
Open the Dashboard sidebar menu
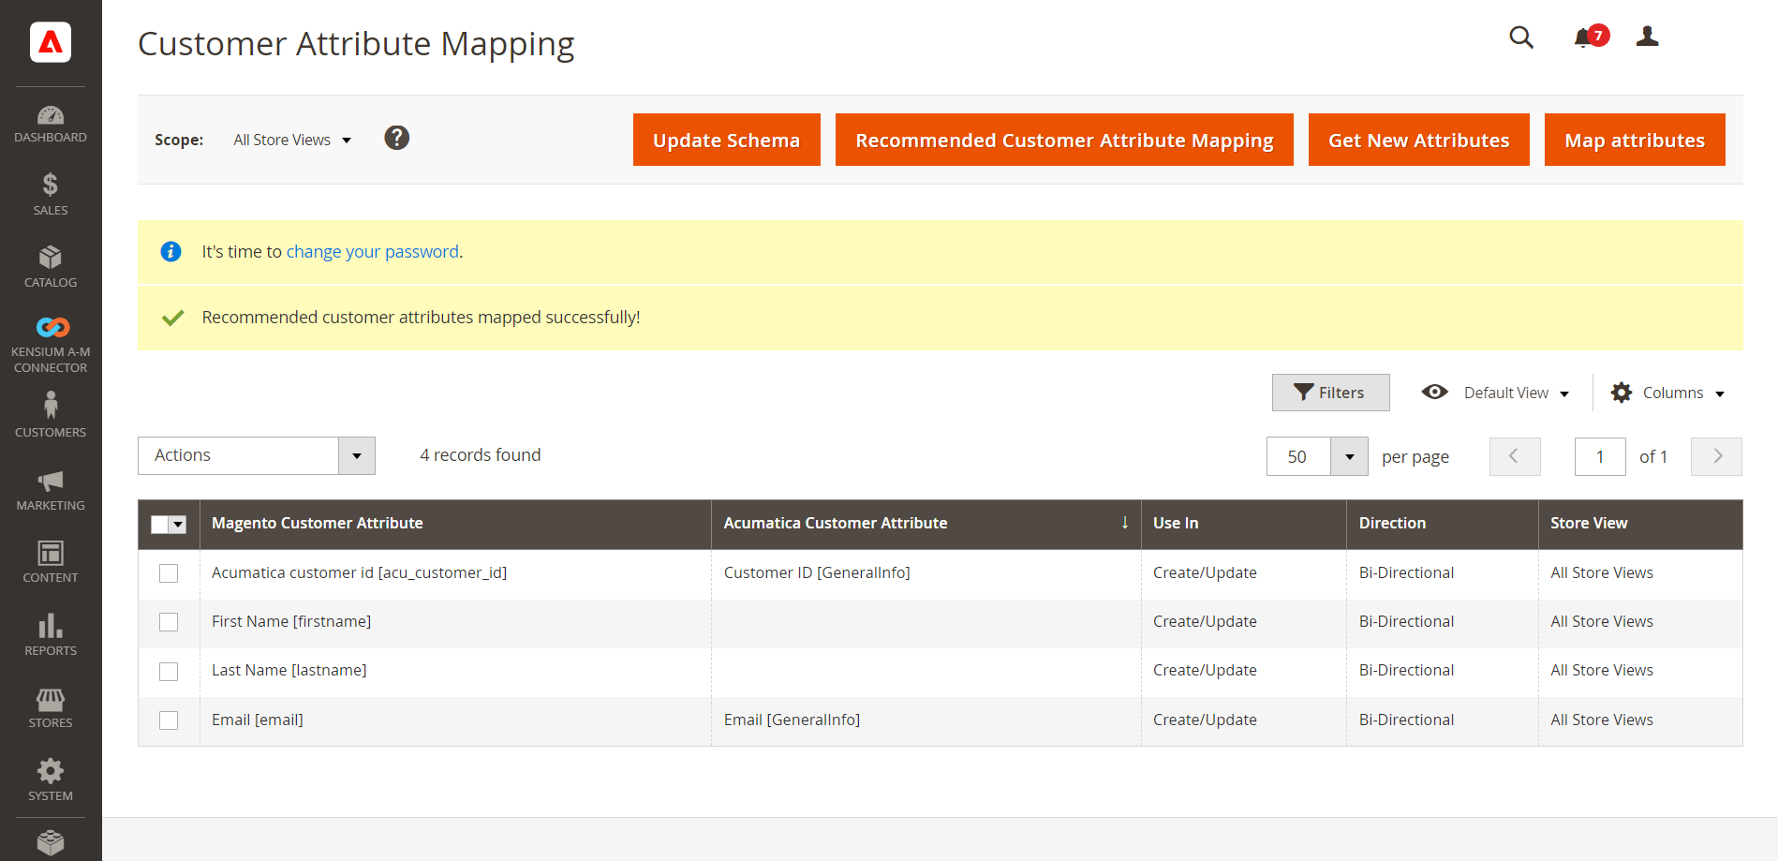pos(51,125)
